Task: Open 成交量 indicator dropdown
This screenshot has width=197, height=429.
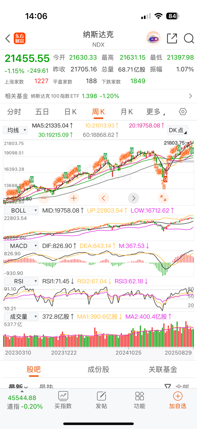Action: pyautogui.click(x=21, y=316)
